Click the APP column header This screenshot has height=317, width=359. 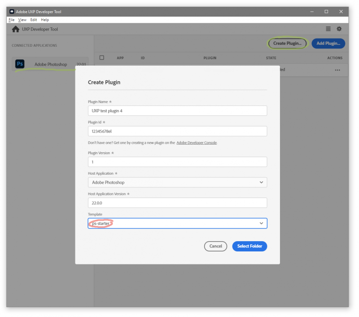click(x=120, y=58)
